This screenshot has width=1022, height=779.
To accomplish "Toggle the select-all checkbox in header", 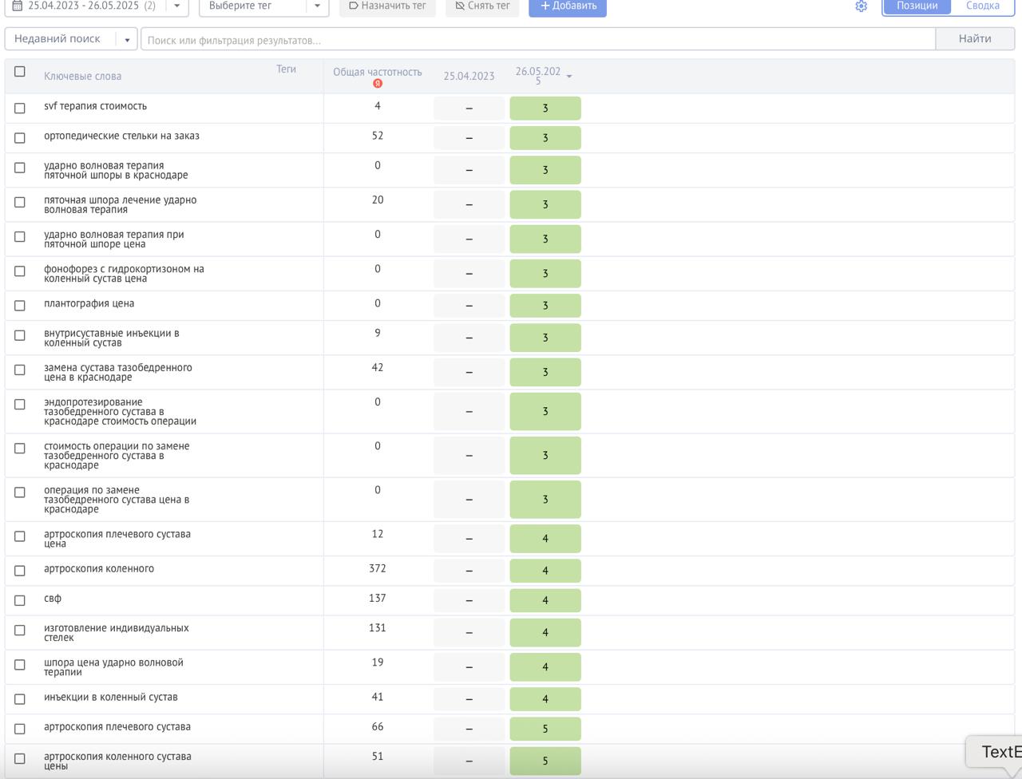I will click(x=20, y=72).
